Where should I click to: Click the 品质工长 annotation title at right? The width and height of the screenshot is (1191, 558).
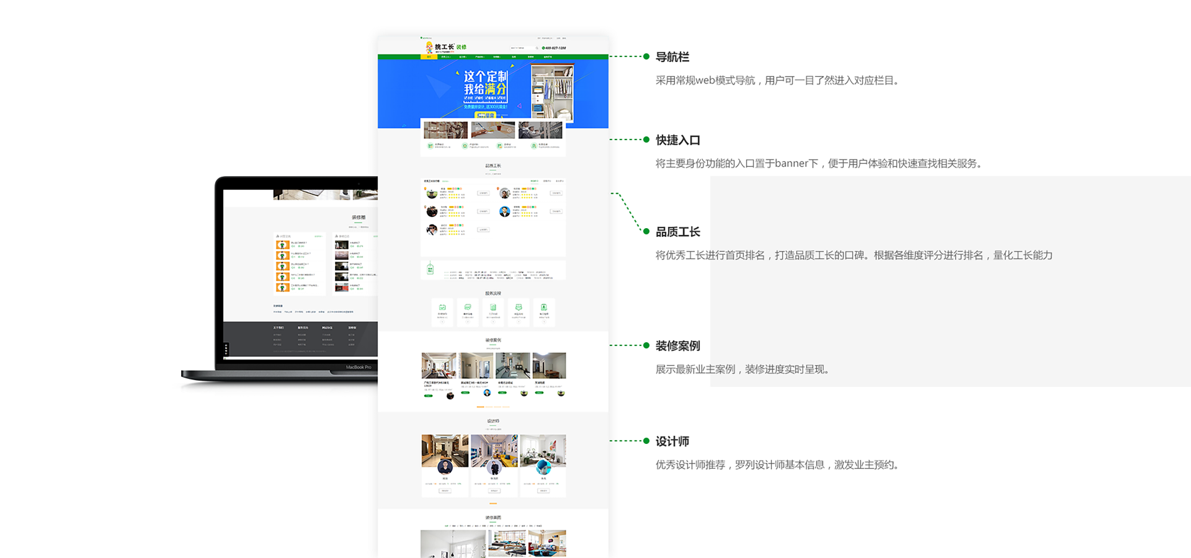(678, 232)
